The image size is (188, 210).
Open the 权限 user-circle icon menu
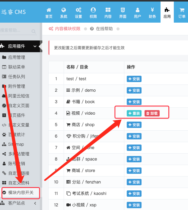93,13
